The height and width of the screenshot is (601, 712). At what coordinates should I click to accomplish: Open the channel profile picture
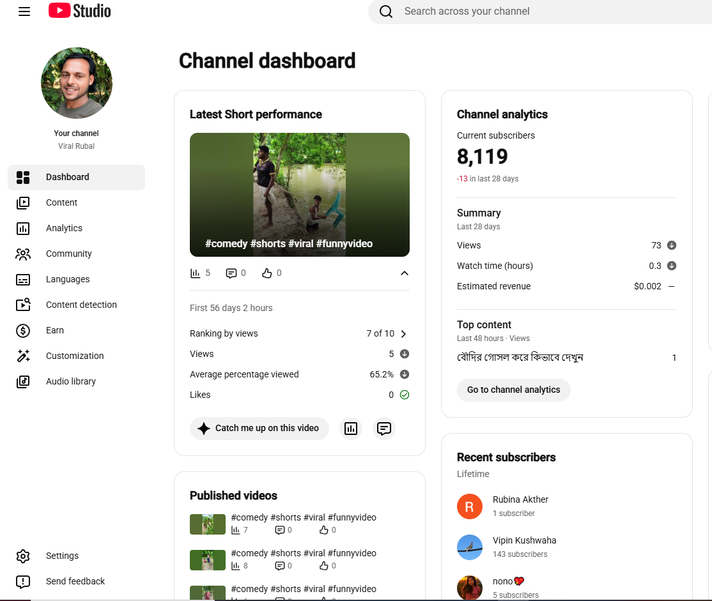76,82
